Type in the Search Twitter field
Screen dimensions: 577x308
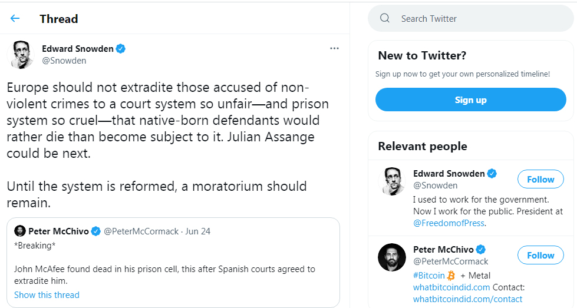(x=472, y=19)
